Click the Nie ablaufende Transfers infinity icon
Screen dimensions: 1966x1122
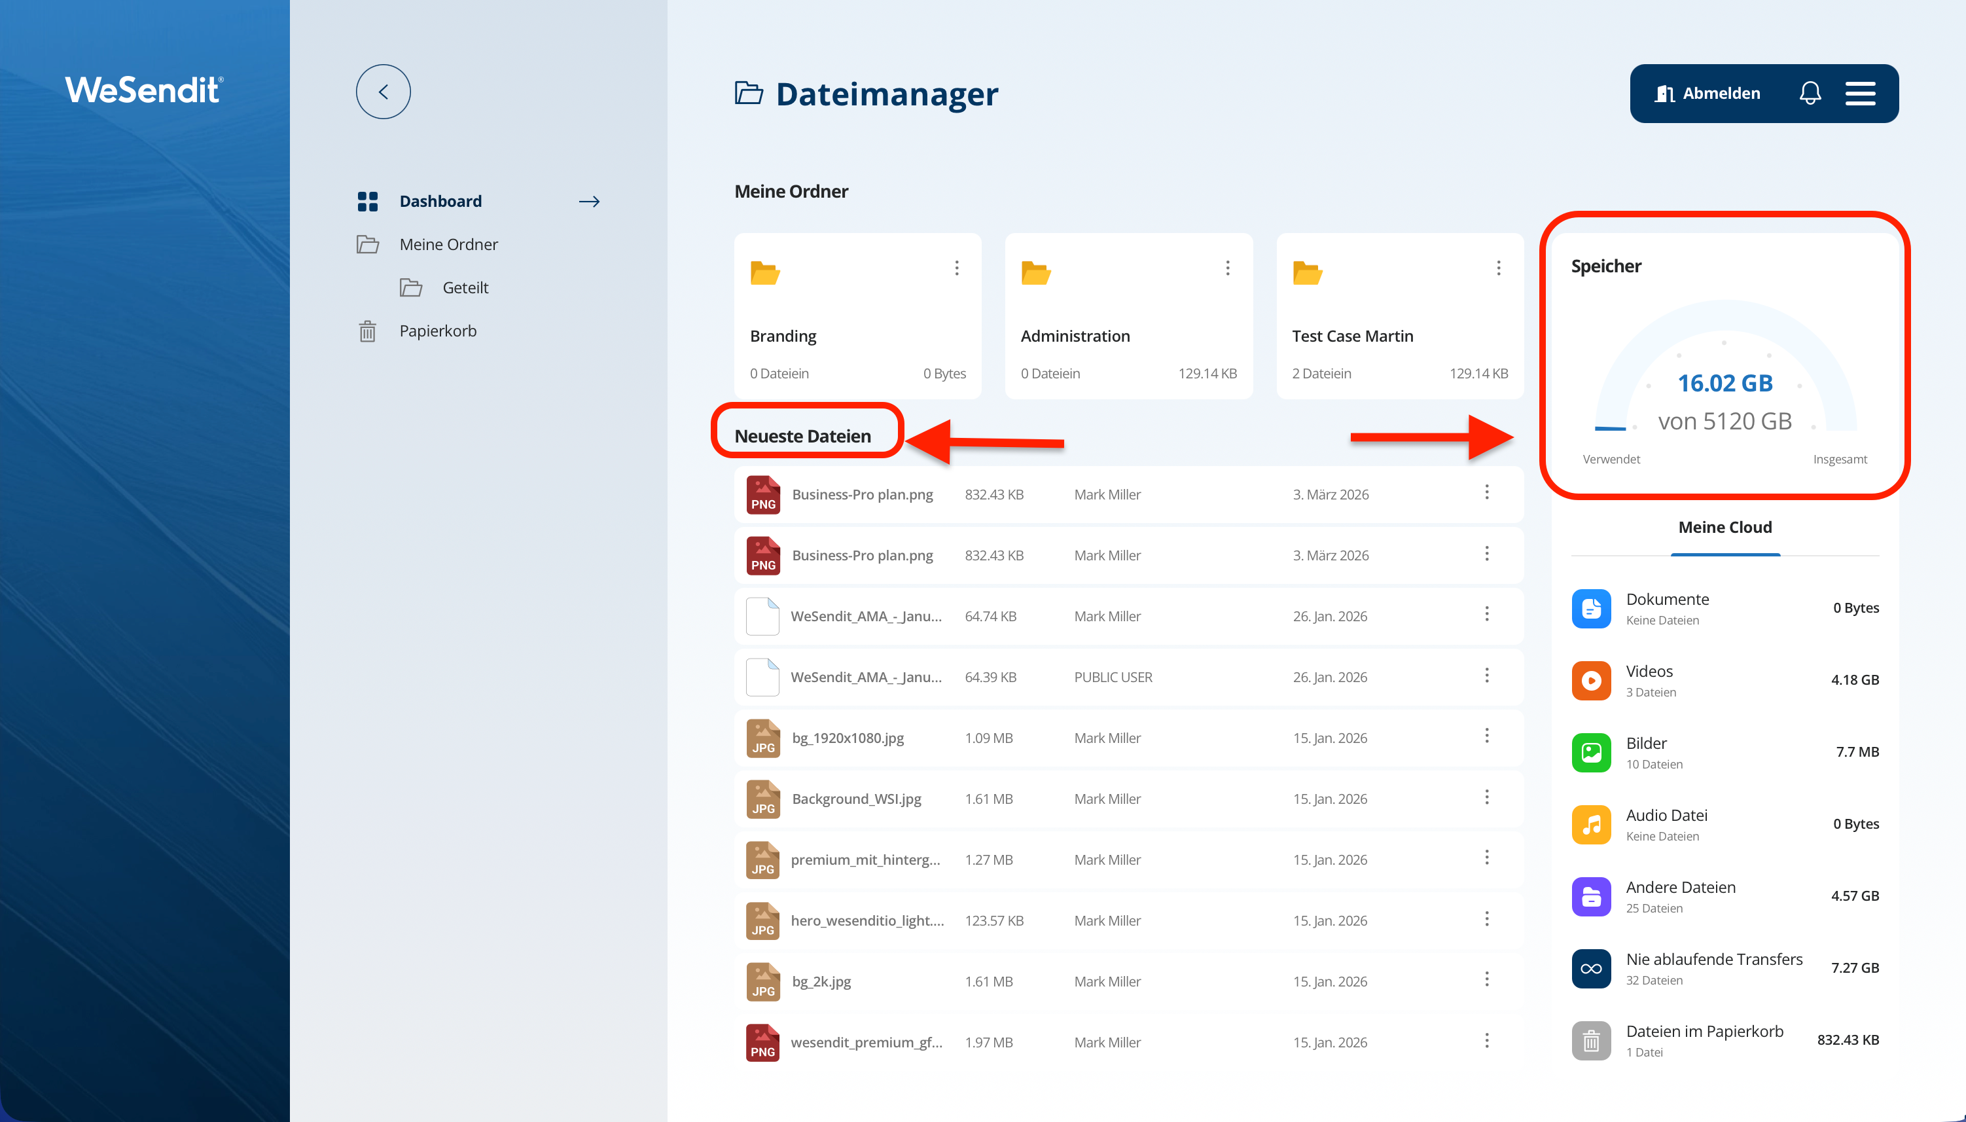click(1591, 969)
